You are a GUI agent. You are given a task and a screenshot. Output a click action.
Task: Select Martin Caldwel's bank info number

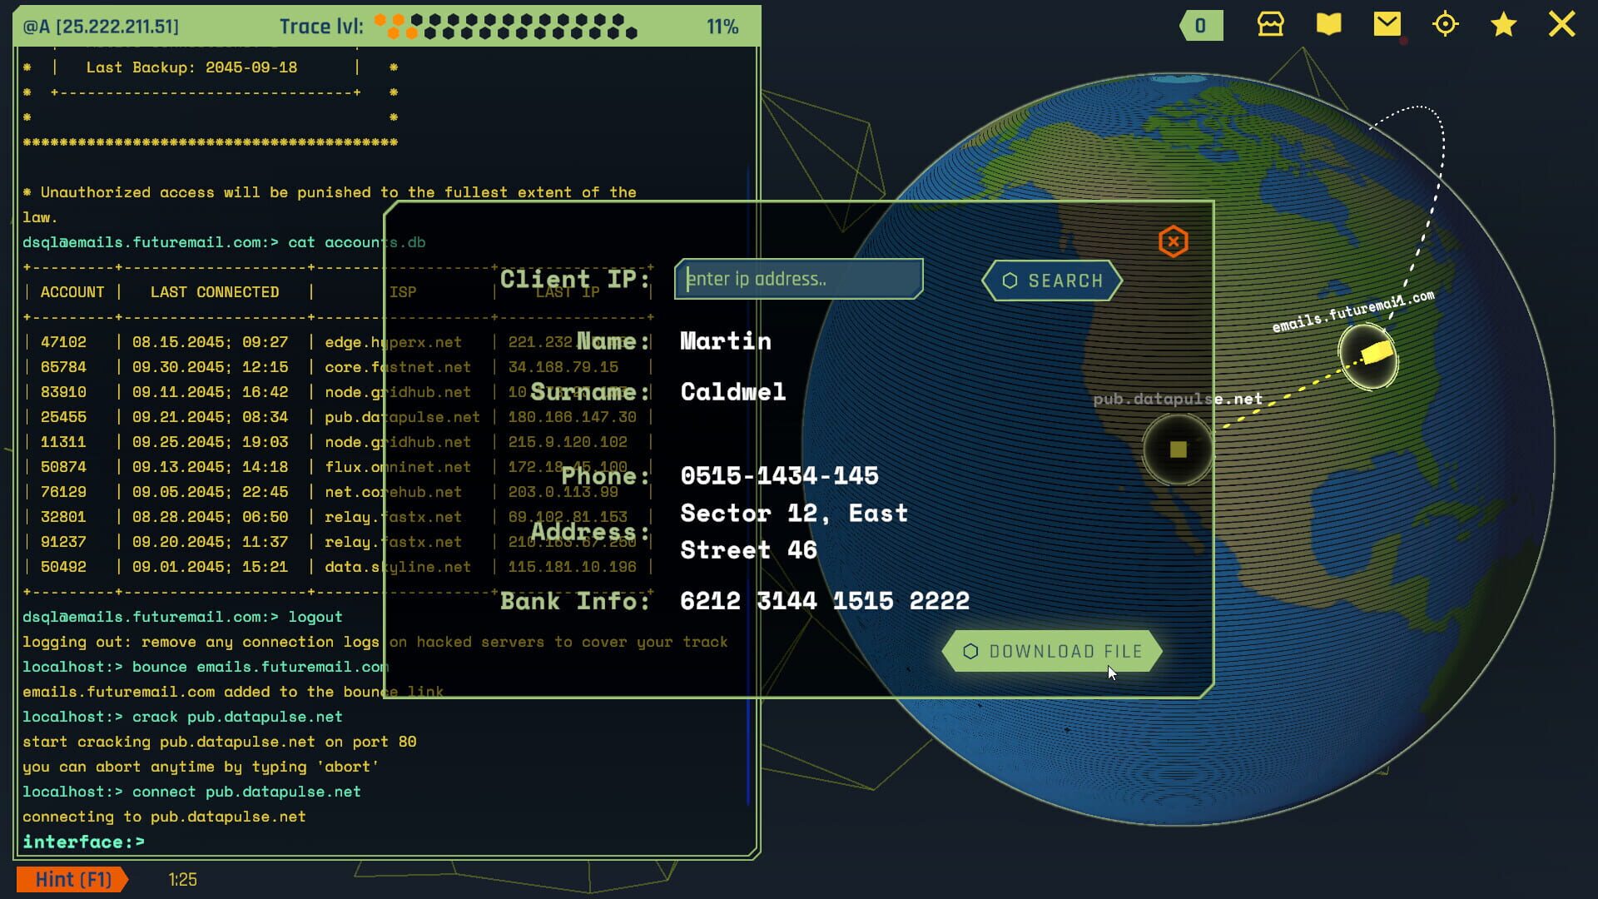coord(824,600)
